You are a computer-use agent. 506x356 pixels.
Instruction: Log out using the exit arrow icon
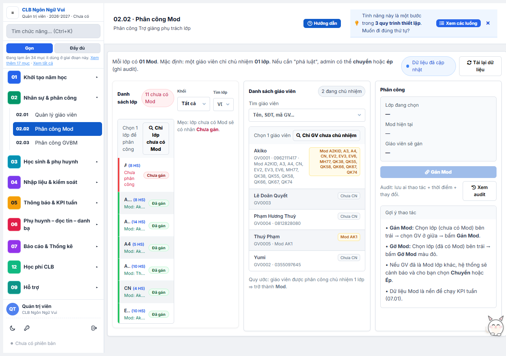tap(94, 328)
